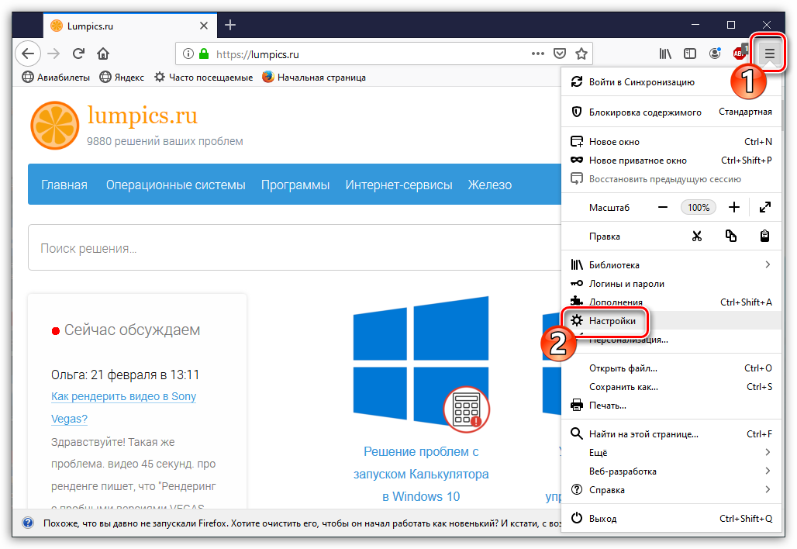Increase zoom with the plus button

click(x=734, y=207)
